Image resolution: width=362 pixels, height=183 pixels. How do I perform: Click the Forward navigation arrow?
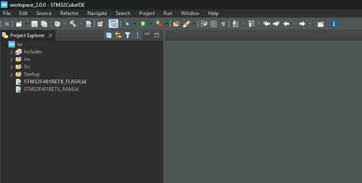point(302,24)
